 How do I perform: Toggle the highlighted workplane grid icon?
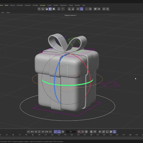click(x=82, y=9)
